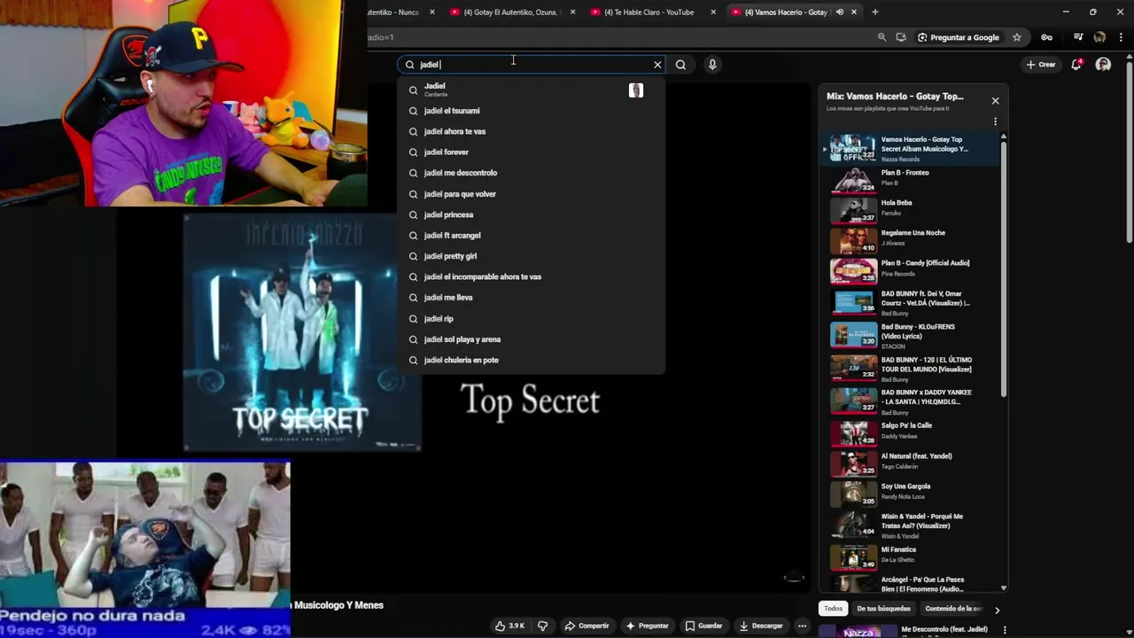The height and width of the screenshot is (638, 1134).
Task: Open the Crear menu
Action: tap(1041, 65)
